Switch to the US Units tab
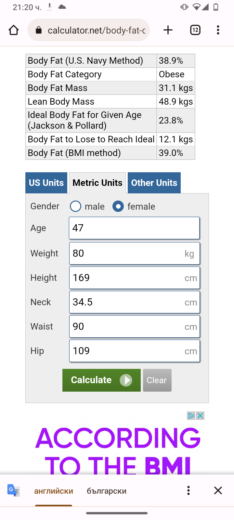 point(46,183)
